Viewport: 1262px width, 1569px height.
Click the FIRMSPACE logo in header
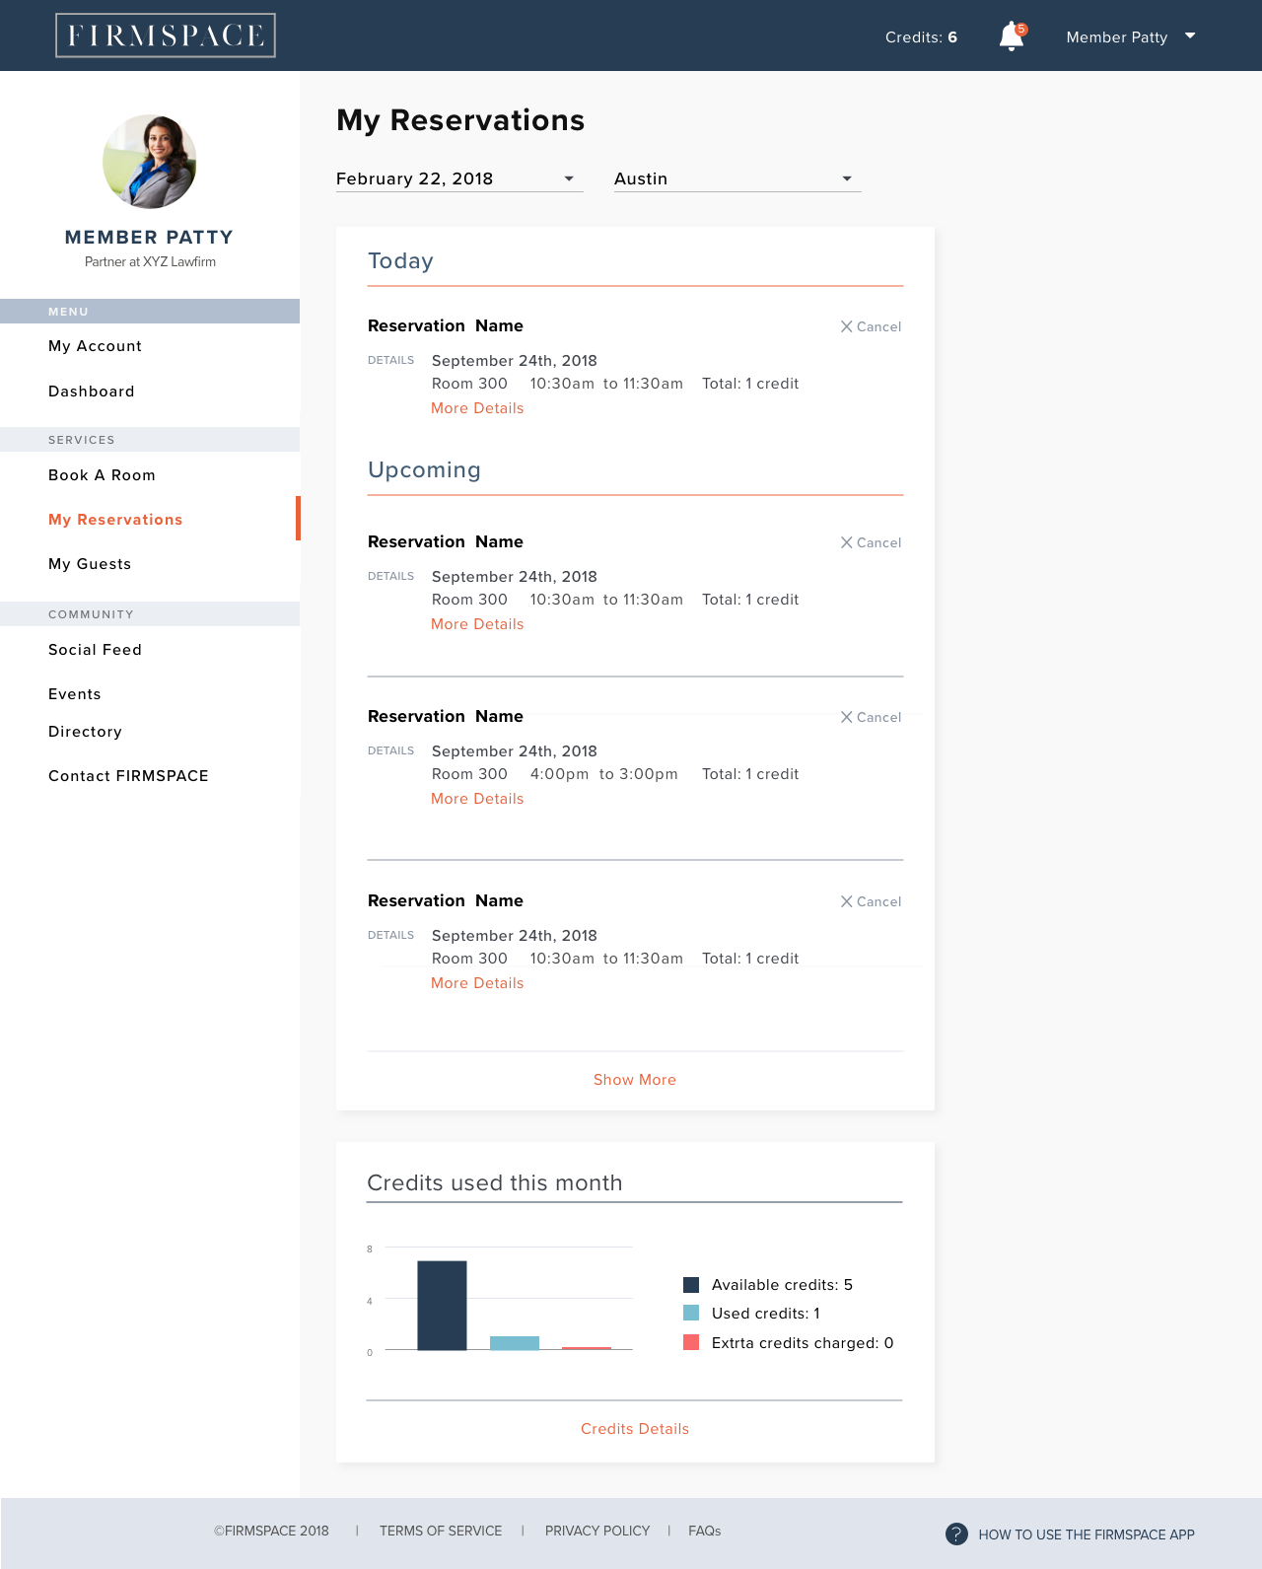click(166, 36)
